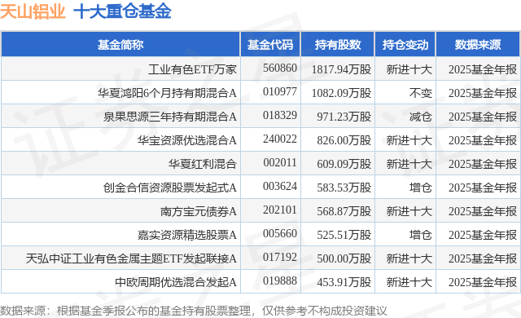Viewport: 521px width, 318px height.
Task: Click the 持有股数 column header
Action: 338,45
